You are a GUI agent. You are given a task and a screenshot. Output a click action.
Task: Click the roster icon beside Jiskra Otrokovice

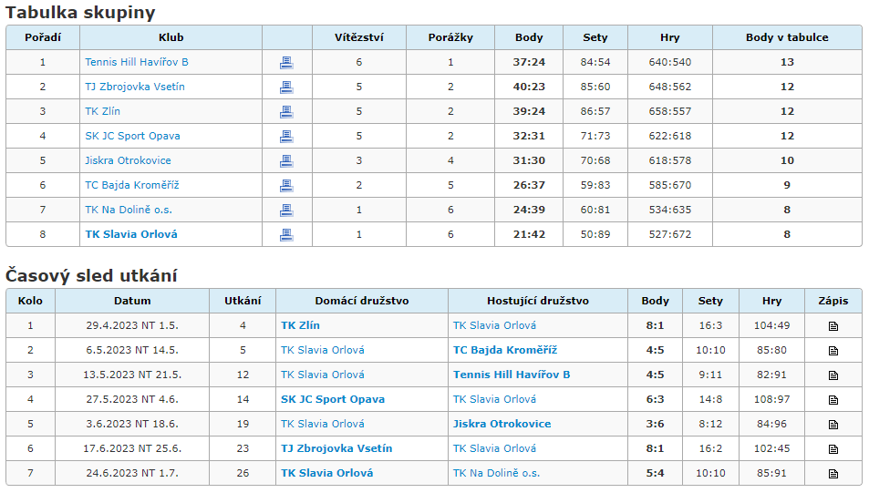point(286,161)
